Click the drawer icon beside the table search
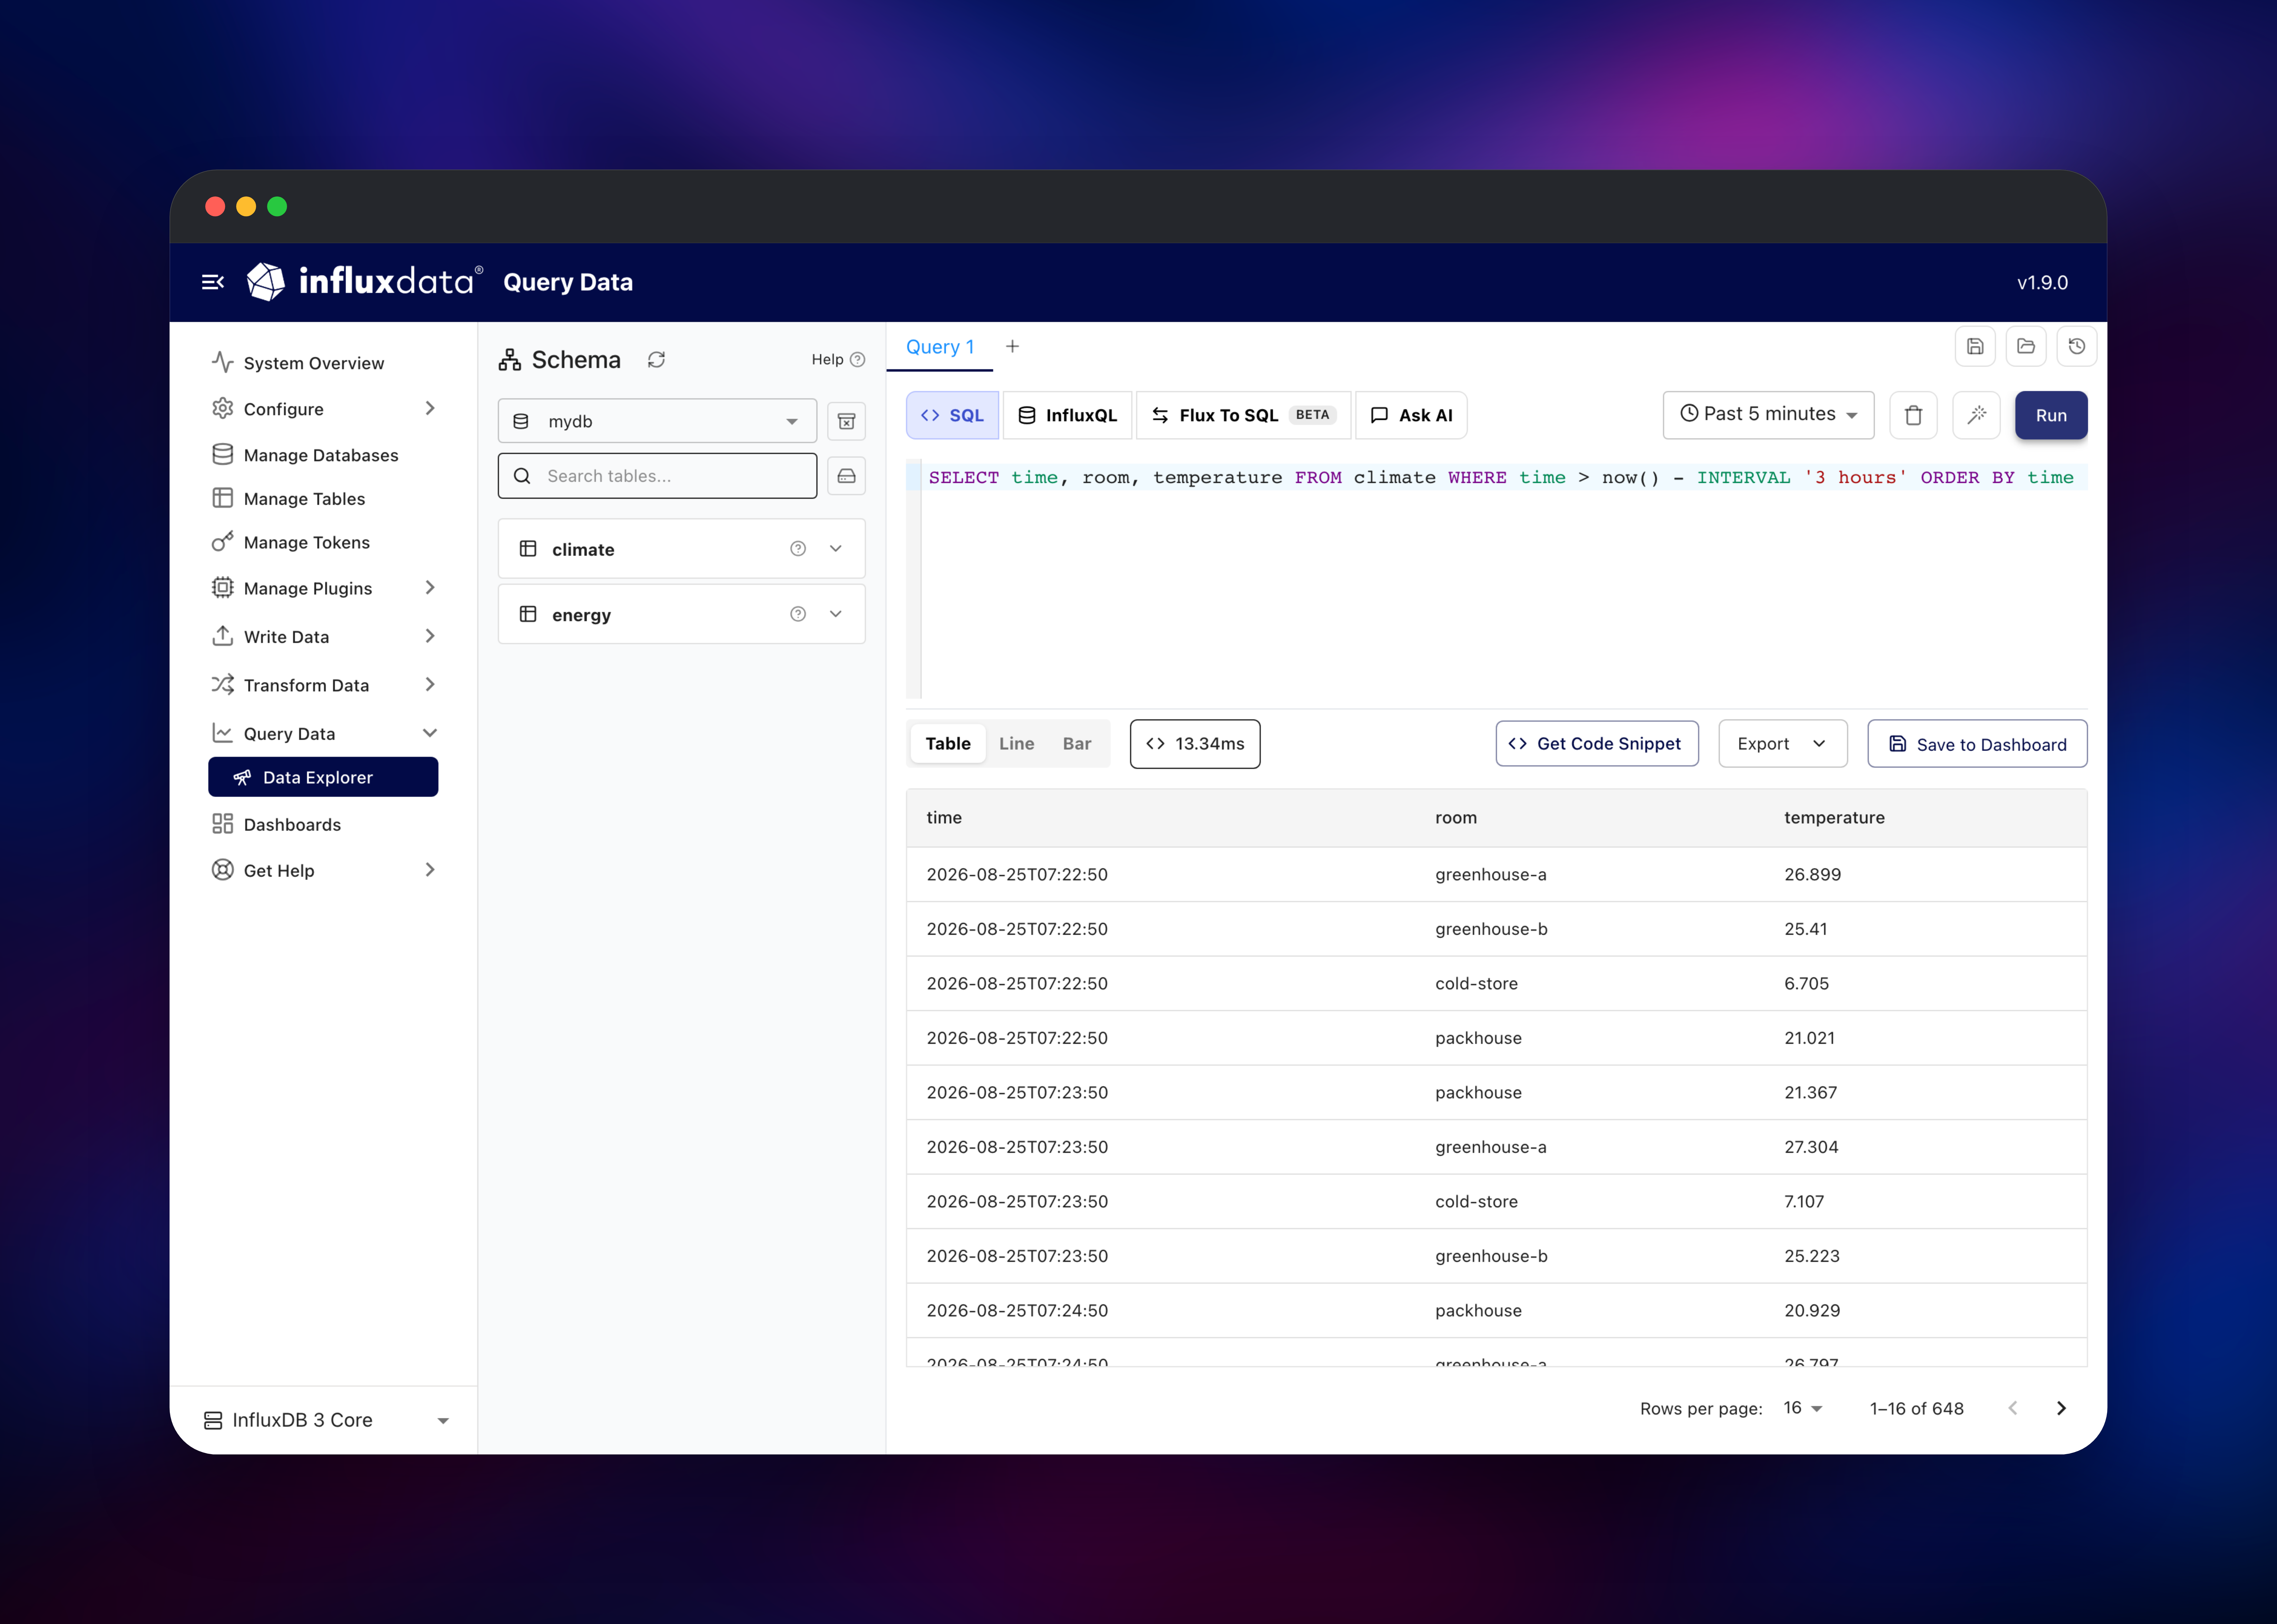The height and width of the screenshot is (1624, 2277). 846,476
